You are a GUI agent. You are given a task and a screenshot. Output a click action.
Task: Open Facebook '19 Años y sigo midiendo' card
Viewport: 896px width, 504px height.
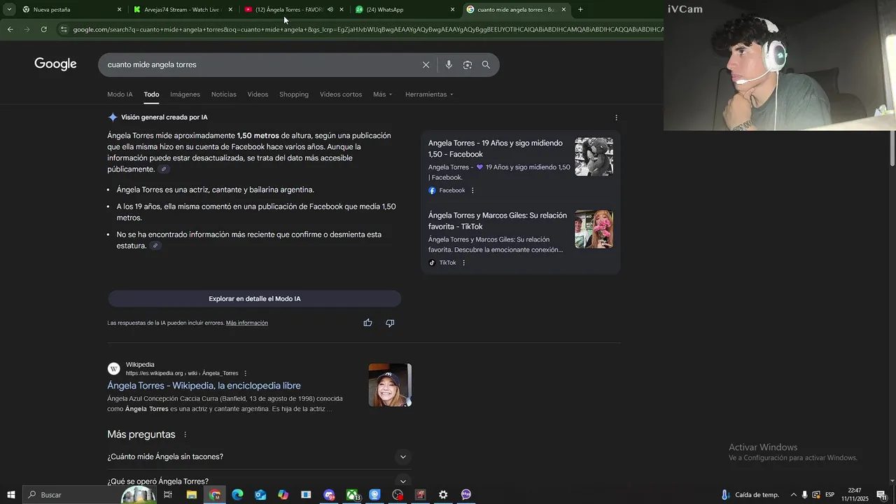pos(496,149)
